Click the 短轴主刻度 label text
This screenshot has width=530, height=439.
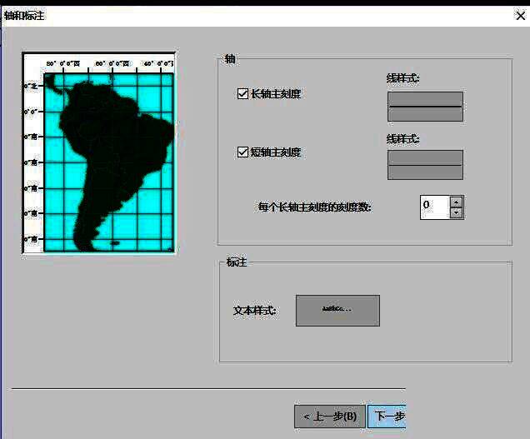click(276, 152)
